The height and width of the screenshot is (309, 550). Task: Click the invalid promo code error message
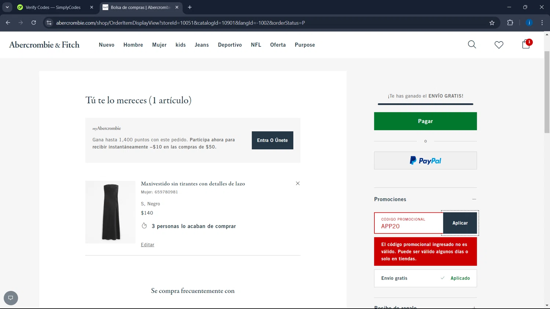point(425,252)
